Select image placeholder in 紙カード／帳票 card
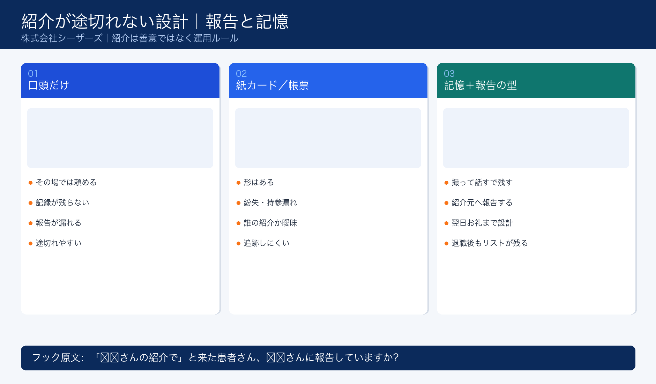This screenshot has height=384, width=656. coord(328,138)
